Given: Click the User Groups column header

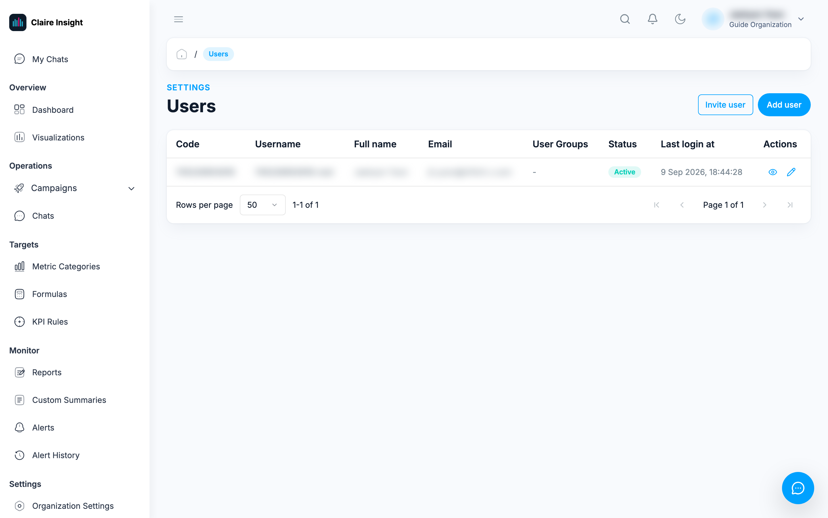Looking at the screenshot, I should point(560,144).
